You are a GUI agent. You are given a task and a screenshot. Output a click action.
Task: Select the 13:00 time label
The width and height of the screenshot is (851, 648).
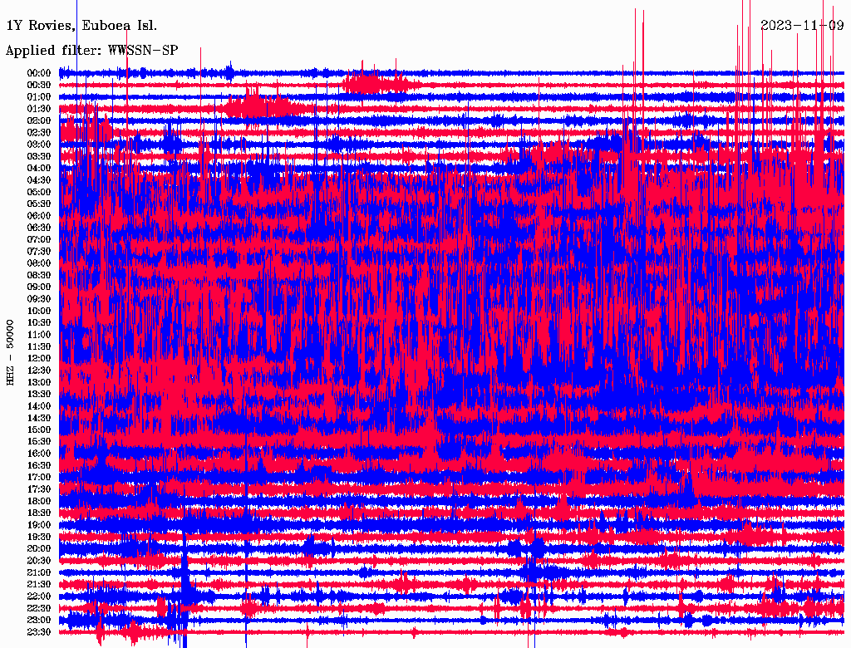tap(39, 382)
